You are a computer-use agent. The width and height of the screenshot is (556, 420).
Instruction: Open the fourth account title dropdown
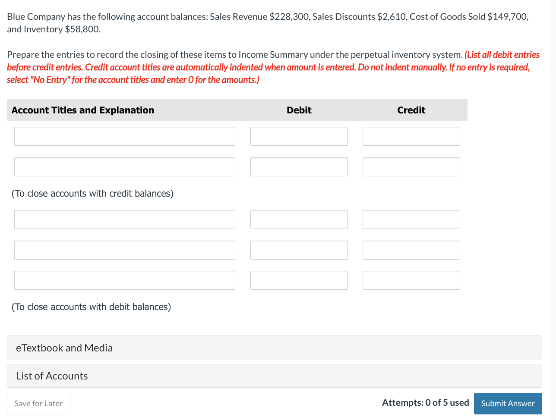[124, 250]
